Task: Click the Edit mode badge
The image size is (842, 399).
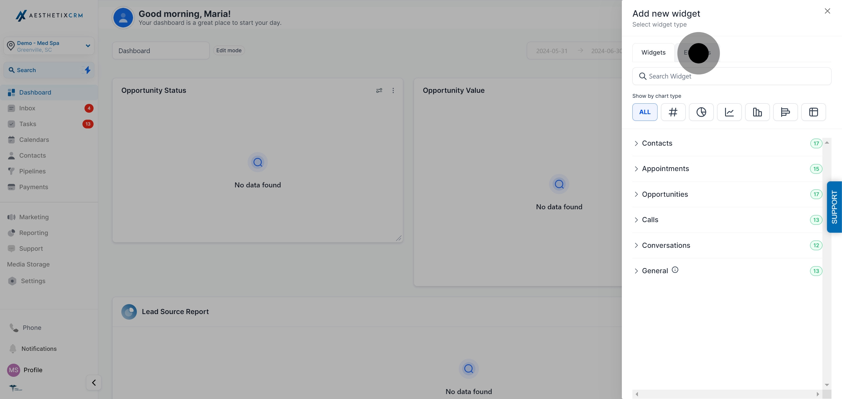Action: pyautogui.click(x=229, y=50)
